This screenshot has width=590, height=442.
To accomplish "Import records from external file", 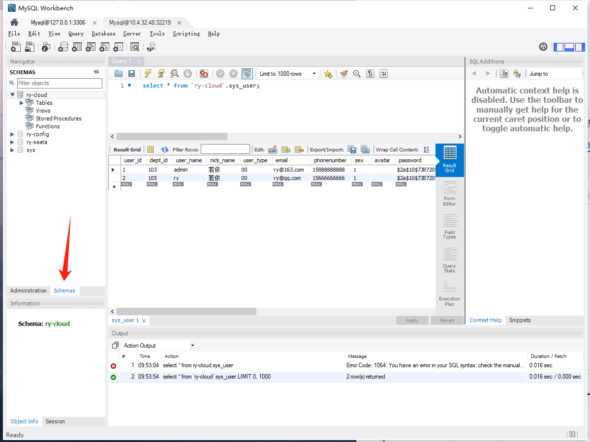I will click(365, 149).
